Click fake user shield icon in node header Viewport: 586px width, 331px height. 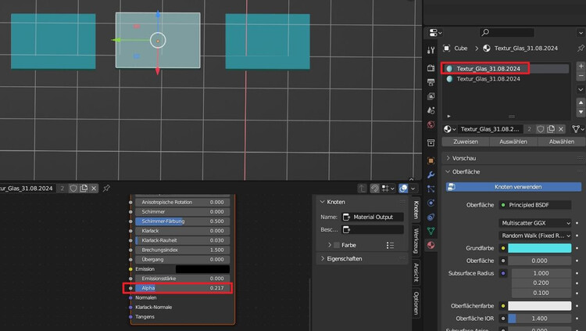(x=73, y=189)
